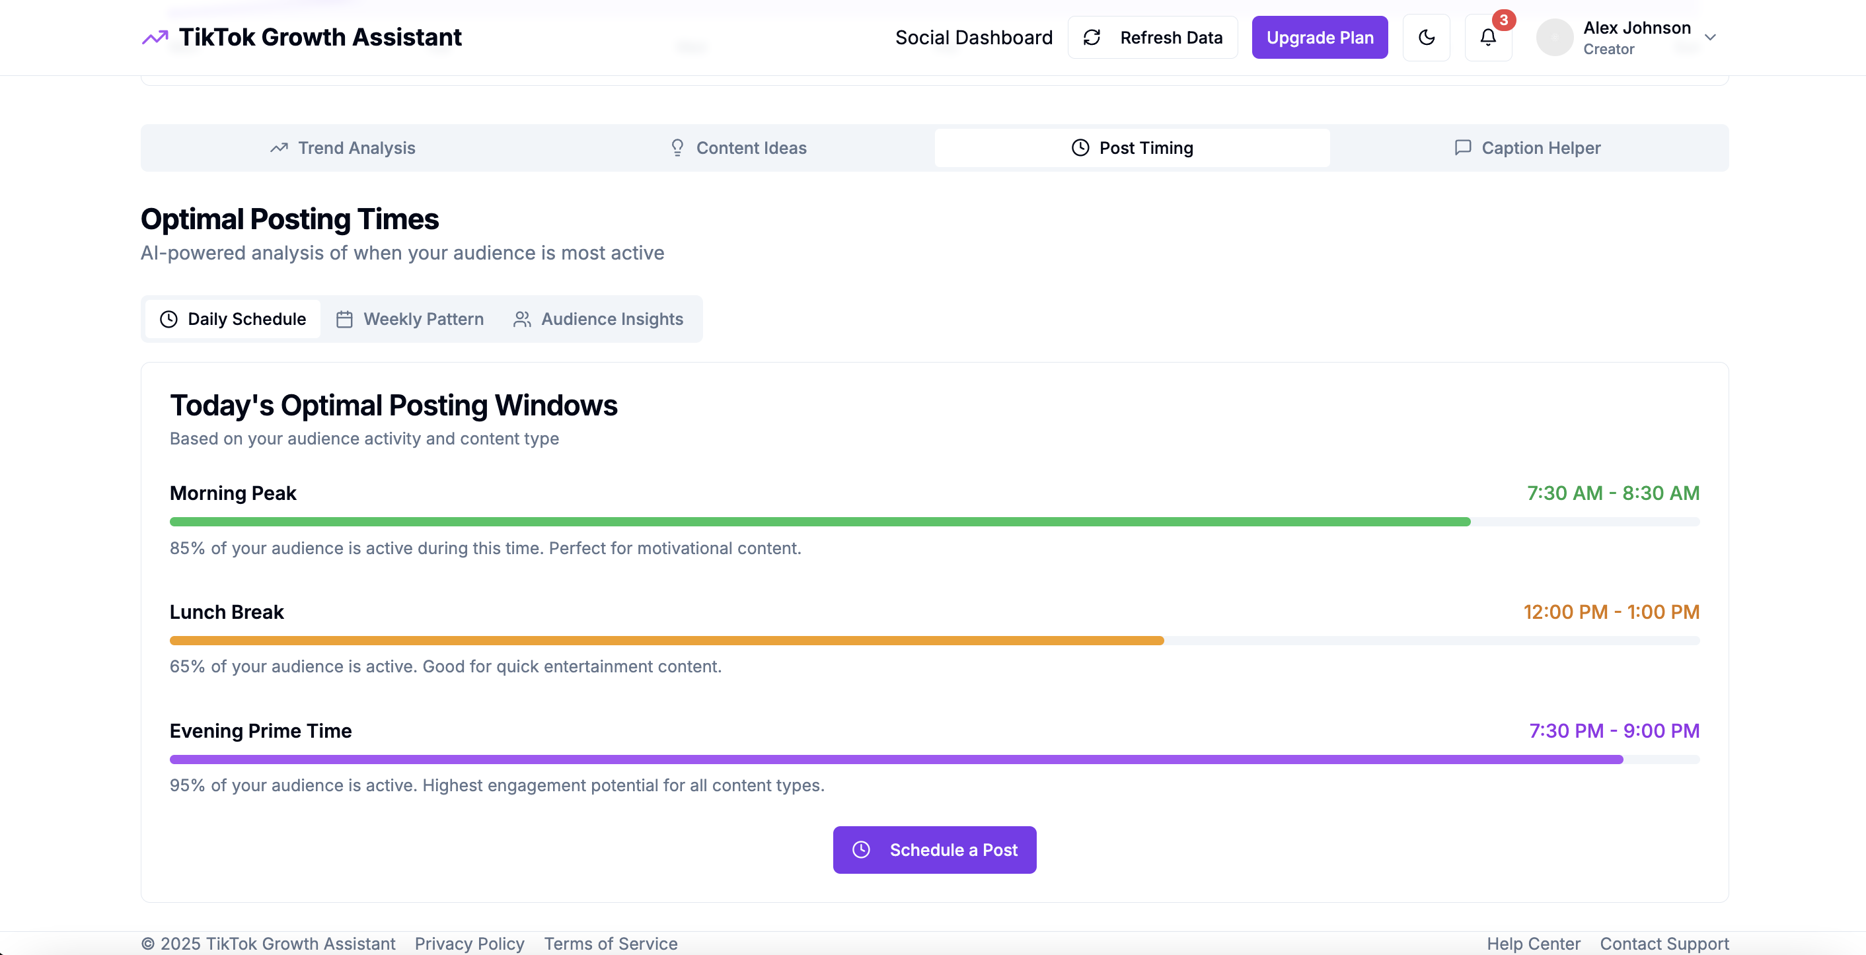Click the Creator role label

(1608, 50)
